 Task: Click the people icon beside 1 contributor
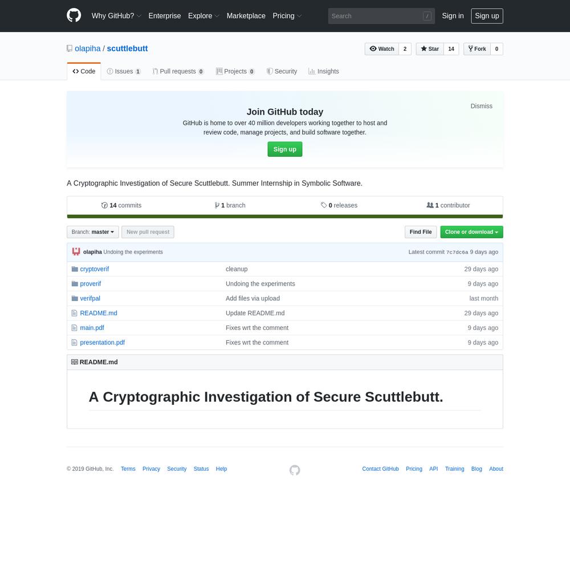(430, 205)
